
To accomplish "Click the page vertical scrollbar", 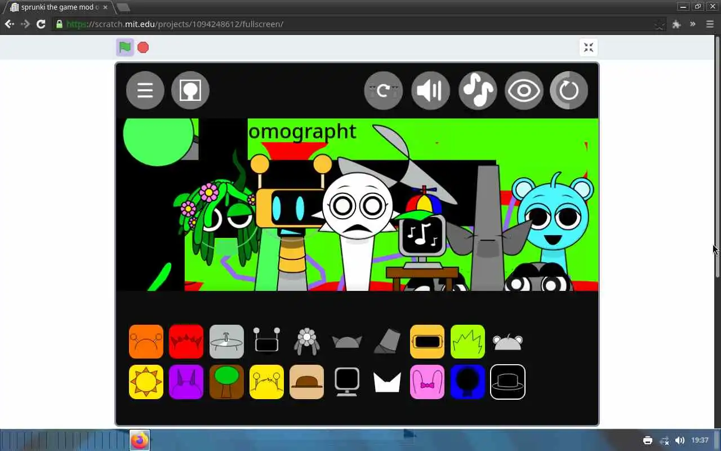I will 718,157.
